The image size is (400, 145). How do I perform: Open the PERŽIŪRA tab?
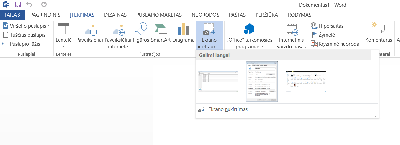tap(267, 15)
